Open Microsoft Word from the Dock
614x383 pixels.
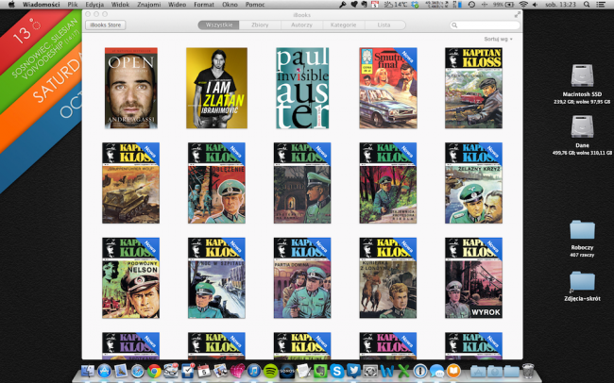coord(387,370)
